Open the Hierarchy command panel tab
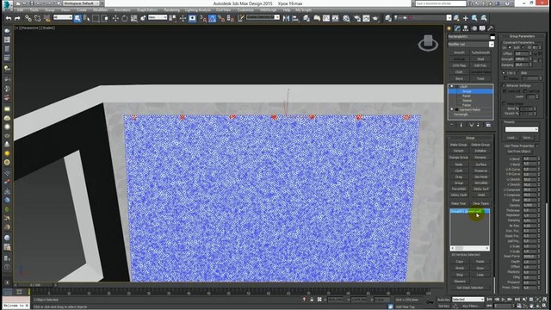 click(466, 28)
